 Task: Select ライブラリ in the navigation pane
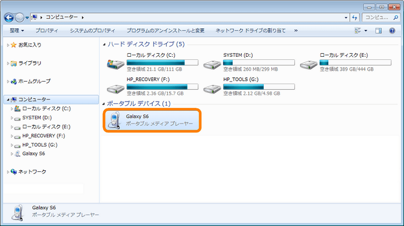tap(30, 63)
